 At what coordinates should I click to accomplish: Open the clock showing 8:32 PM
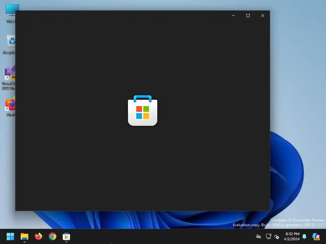point(292,236)
